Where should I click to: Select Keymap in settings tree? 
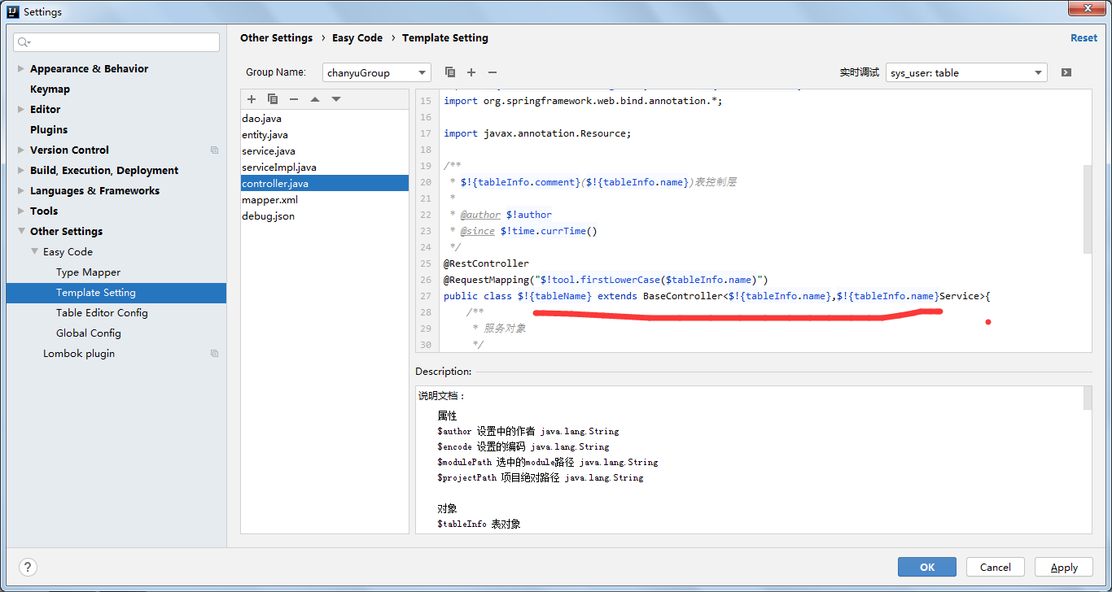[50, 89]
